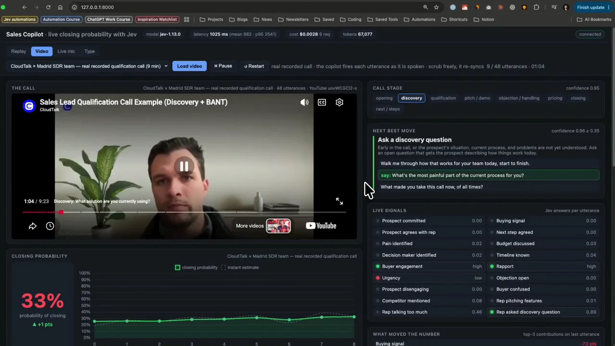Expand the Blogs bookmark folder
The image size is (615, 346).
(238, 19)
